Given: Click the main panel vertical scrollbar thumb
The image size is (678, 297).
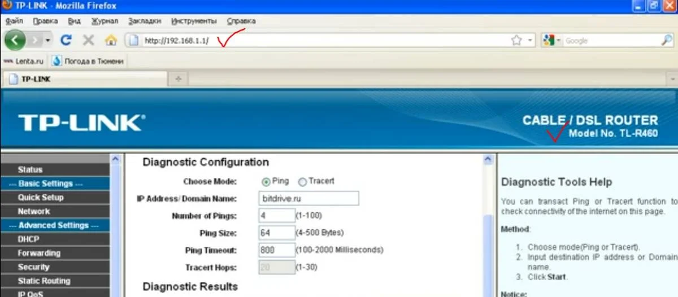Looking at the screenshot, I should [x=489, y=256].
